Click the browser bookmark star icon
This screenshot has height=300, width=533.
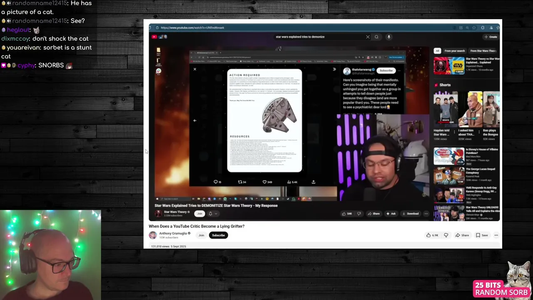point(474,28)
